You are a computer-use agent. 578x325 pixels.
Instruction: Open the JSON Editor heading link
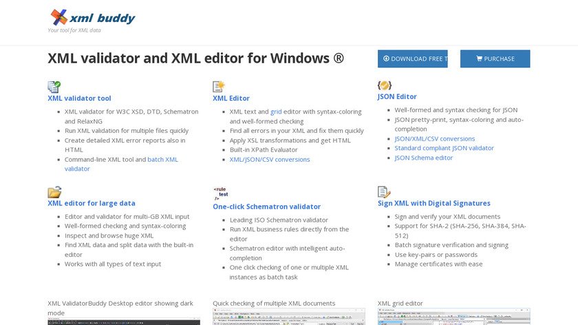click(397, 96)
